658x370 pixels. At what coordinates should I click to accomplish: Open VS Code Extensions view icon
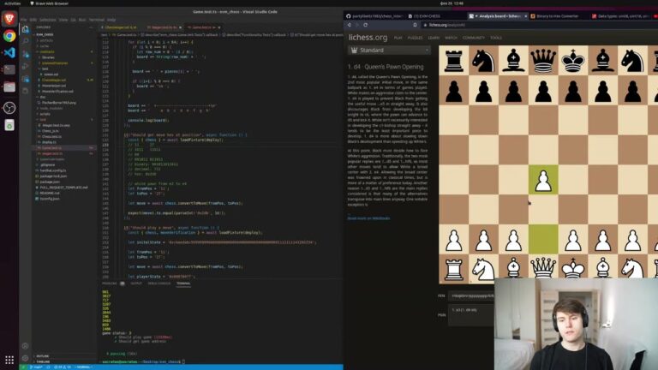[x=26, y=79]
